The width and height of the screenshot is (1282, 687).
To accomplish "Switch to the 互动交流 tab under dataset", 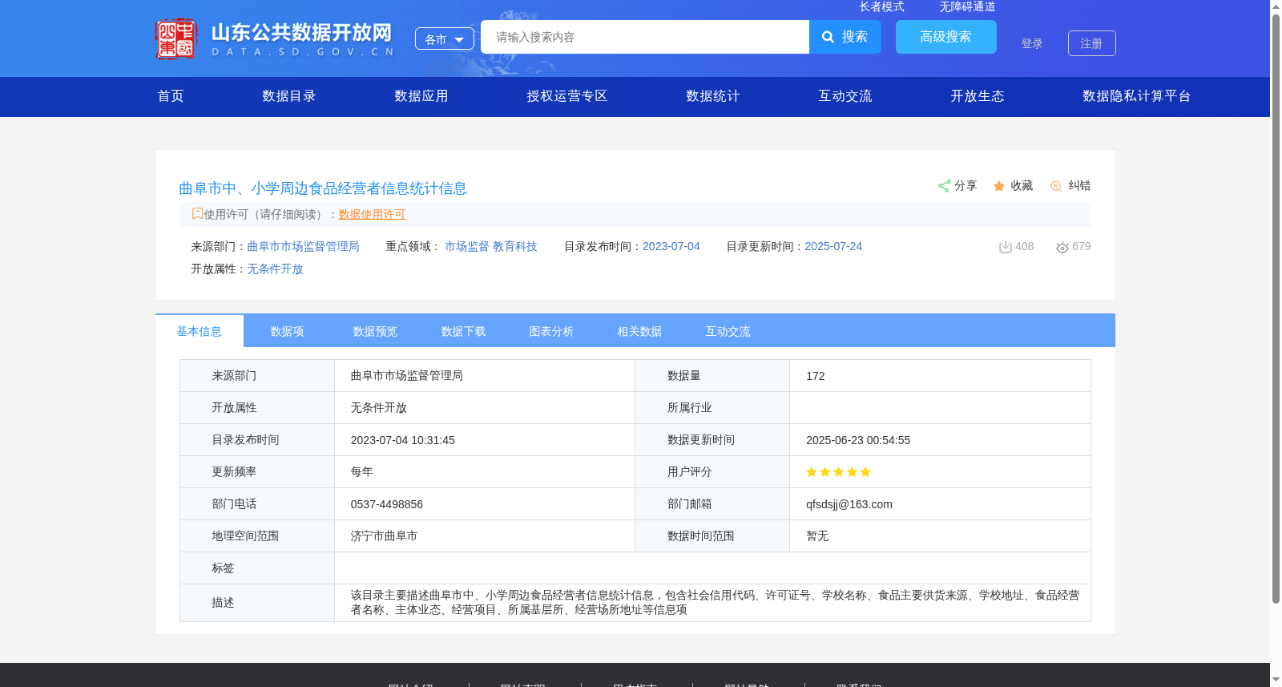I will click(x=728, y=331).
